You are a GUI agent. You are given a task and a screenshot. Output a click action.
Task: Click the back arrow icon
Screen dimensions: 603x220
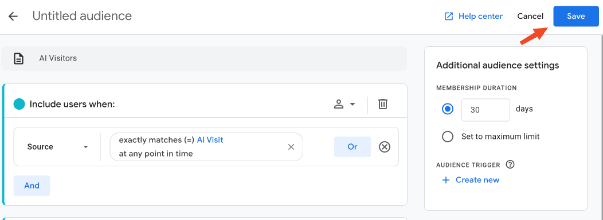(x=13, y=16)
